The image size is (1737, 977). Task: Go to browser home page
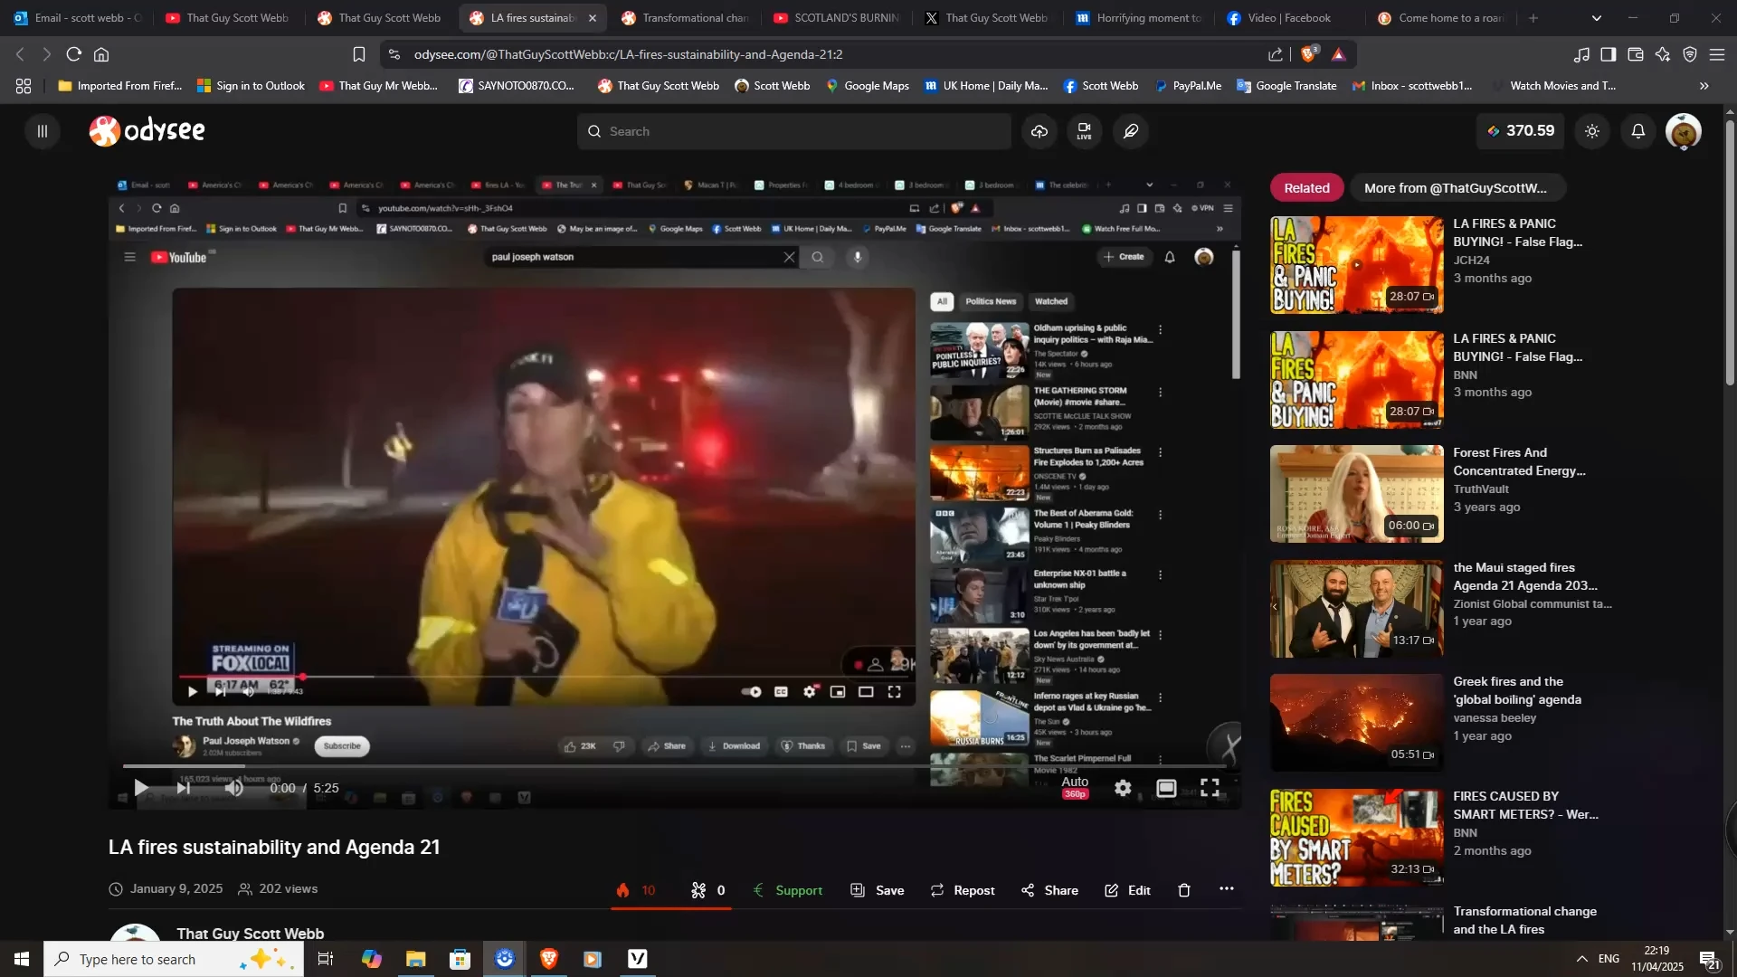coord(101,54)
